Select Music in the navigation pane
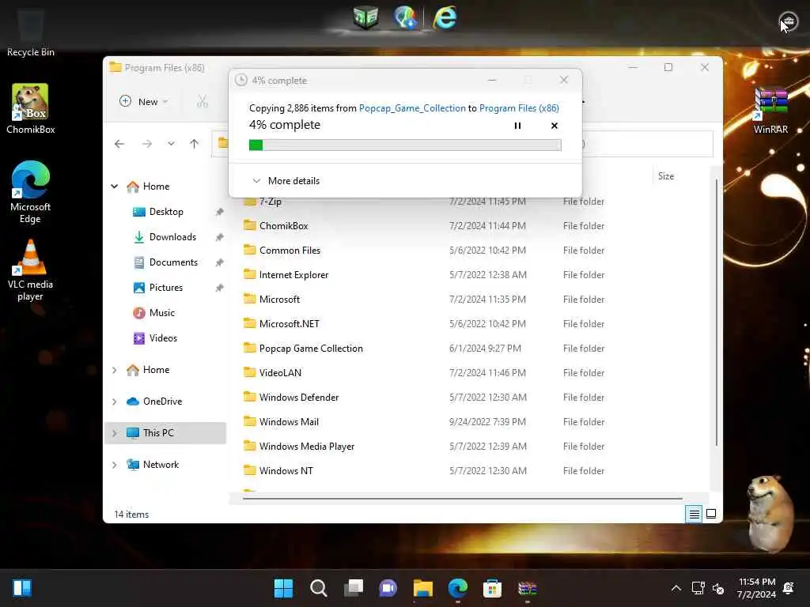Screen dimensions: 810x607 pyautogui.click(x=161, y=313)
